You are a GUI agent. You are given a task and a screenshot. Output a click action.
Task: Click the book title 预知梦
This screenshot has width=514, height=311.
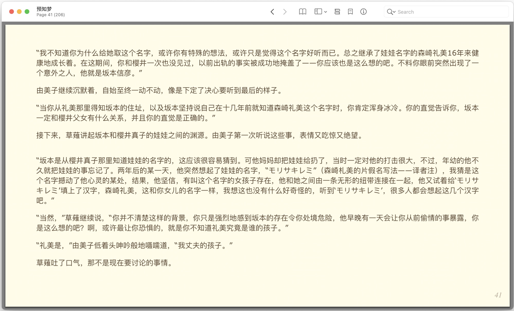(44, 9)
